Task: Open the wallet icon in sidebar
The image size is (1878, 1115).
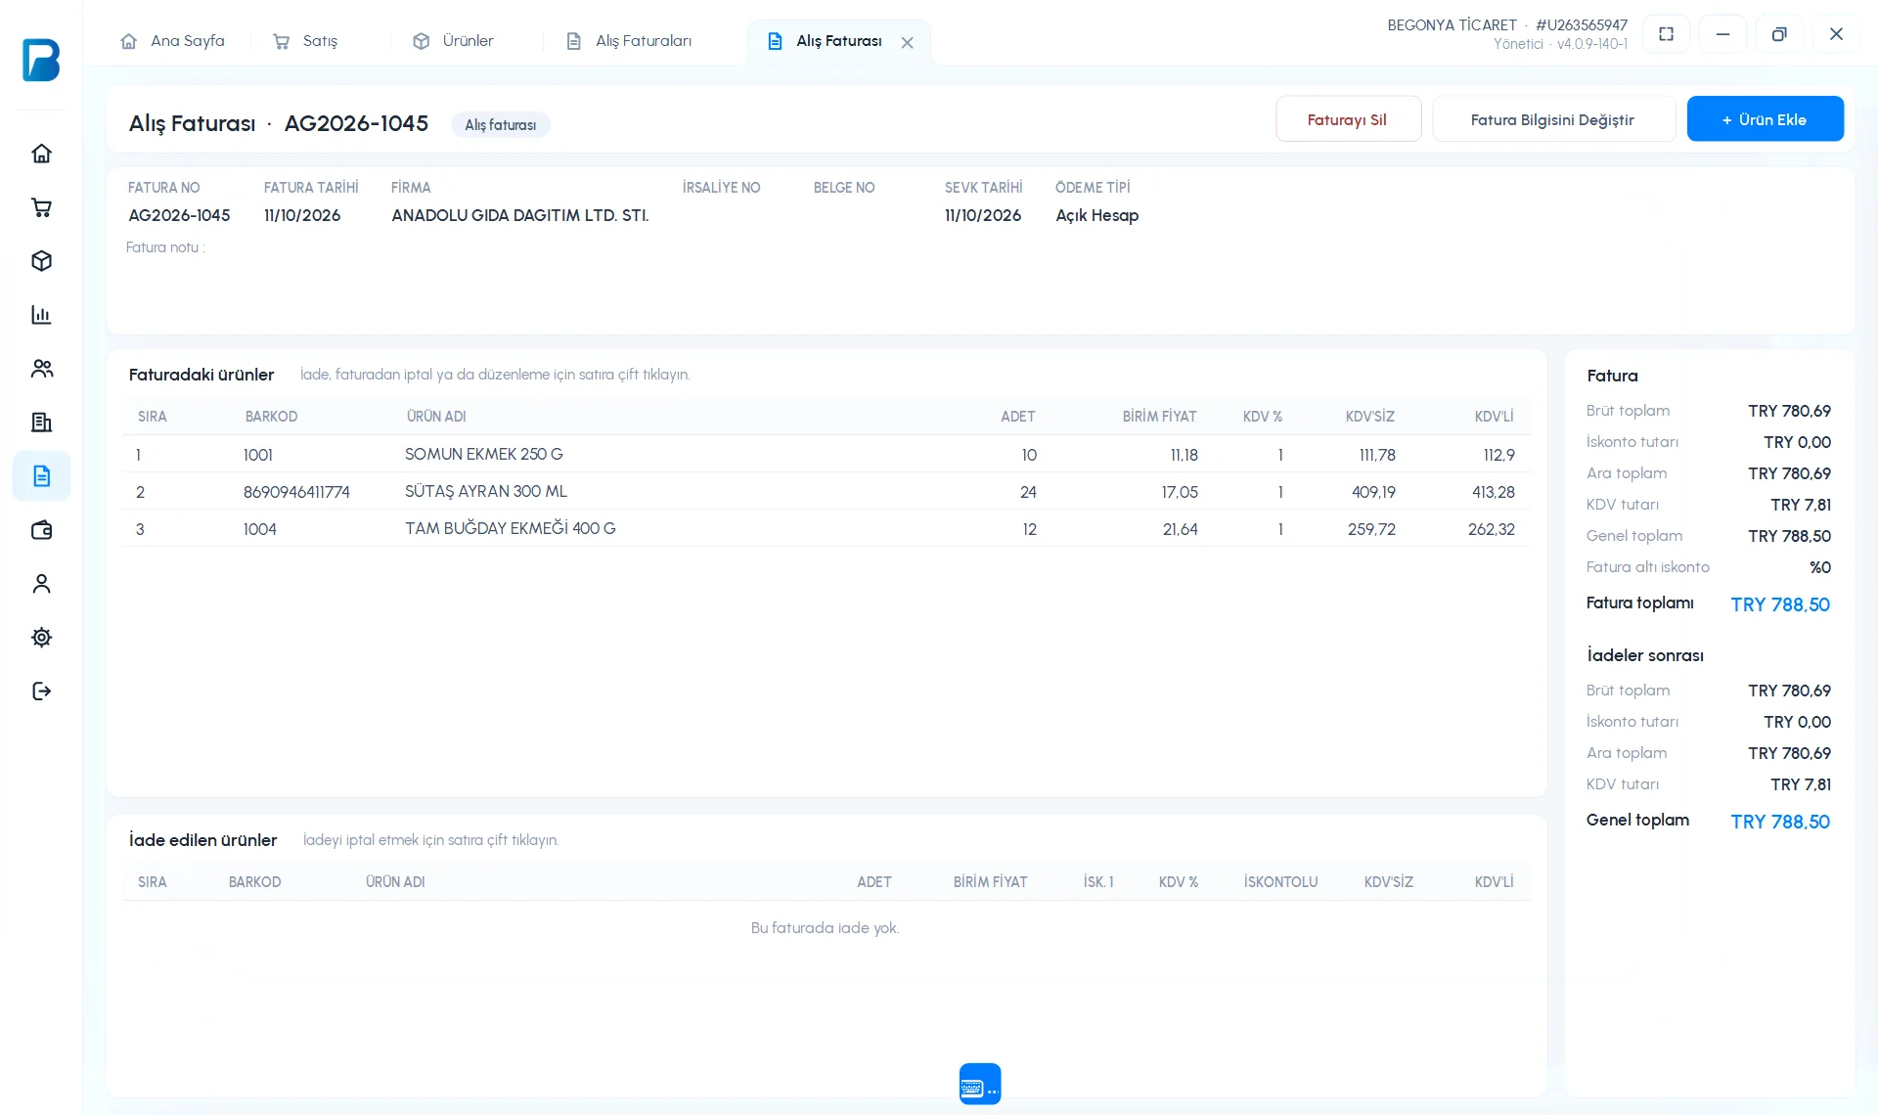Action: (41, 530)
